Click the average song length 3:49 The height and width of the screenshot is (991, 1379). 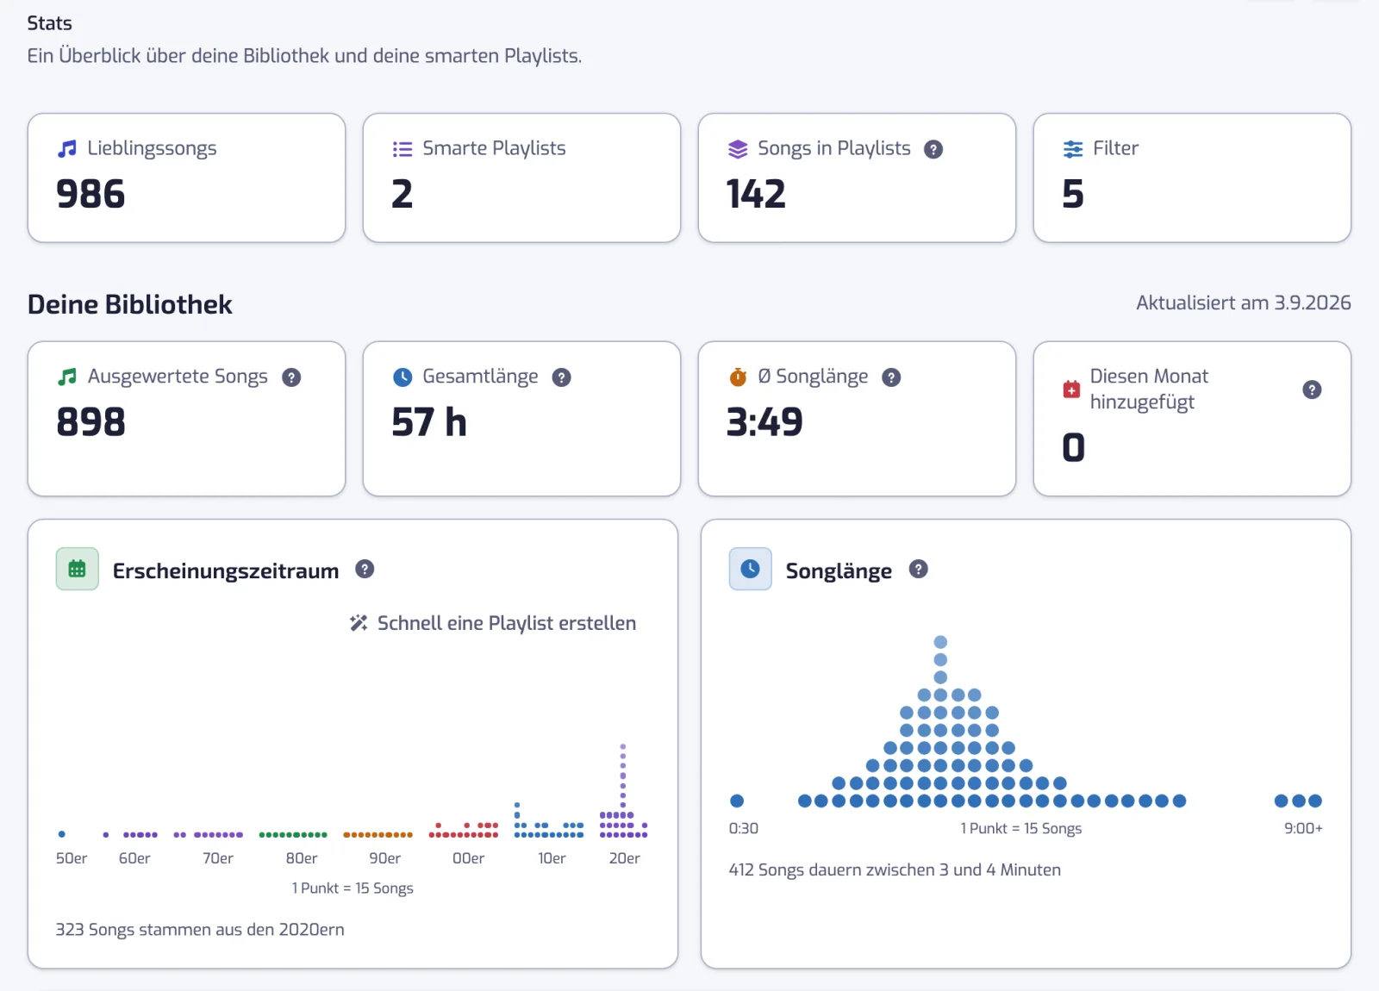(764, 422)
